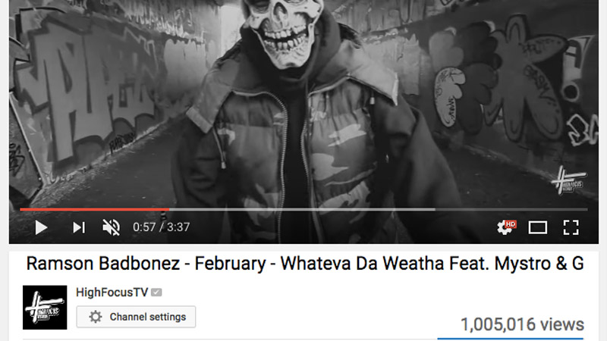Open the HighFocusTV channel name link
607x341 pixels.
pos(112,293)
